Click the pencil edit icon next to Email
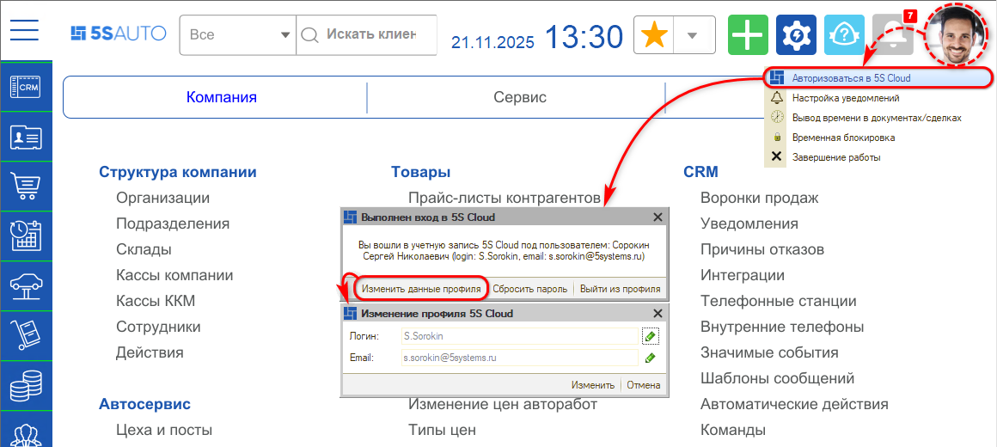 pos(650,358)
